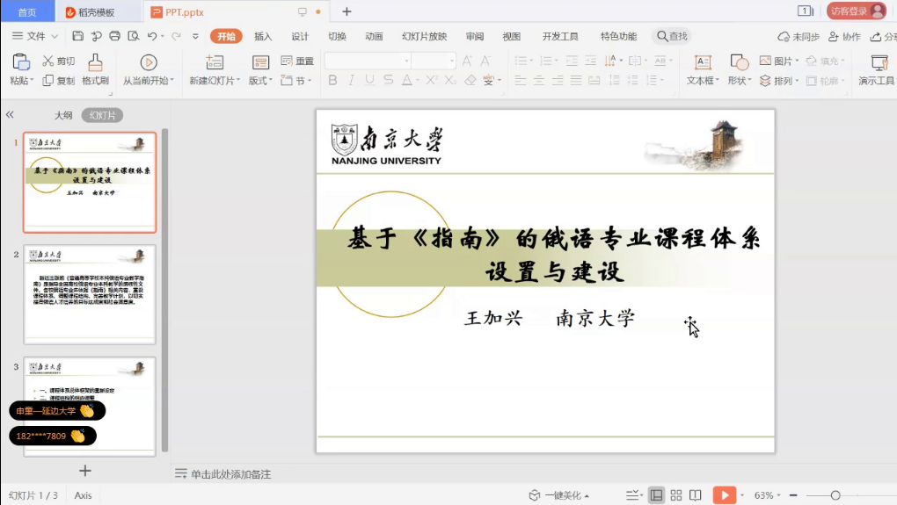Click the Collaborate (协作) button
The width and height of the screenshot is (897, 505).
tap(844, 36)
